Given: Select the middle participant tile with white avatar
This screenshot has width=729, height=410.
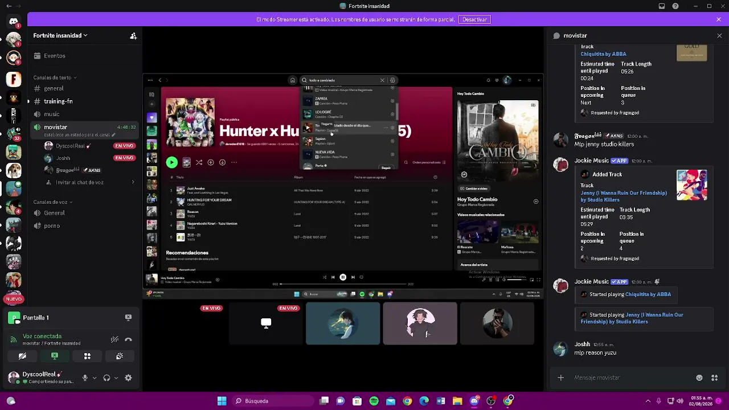Looking at the screenshot, I should pyautogui.click(x=420, y=323).
